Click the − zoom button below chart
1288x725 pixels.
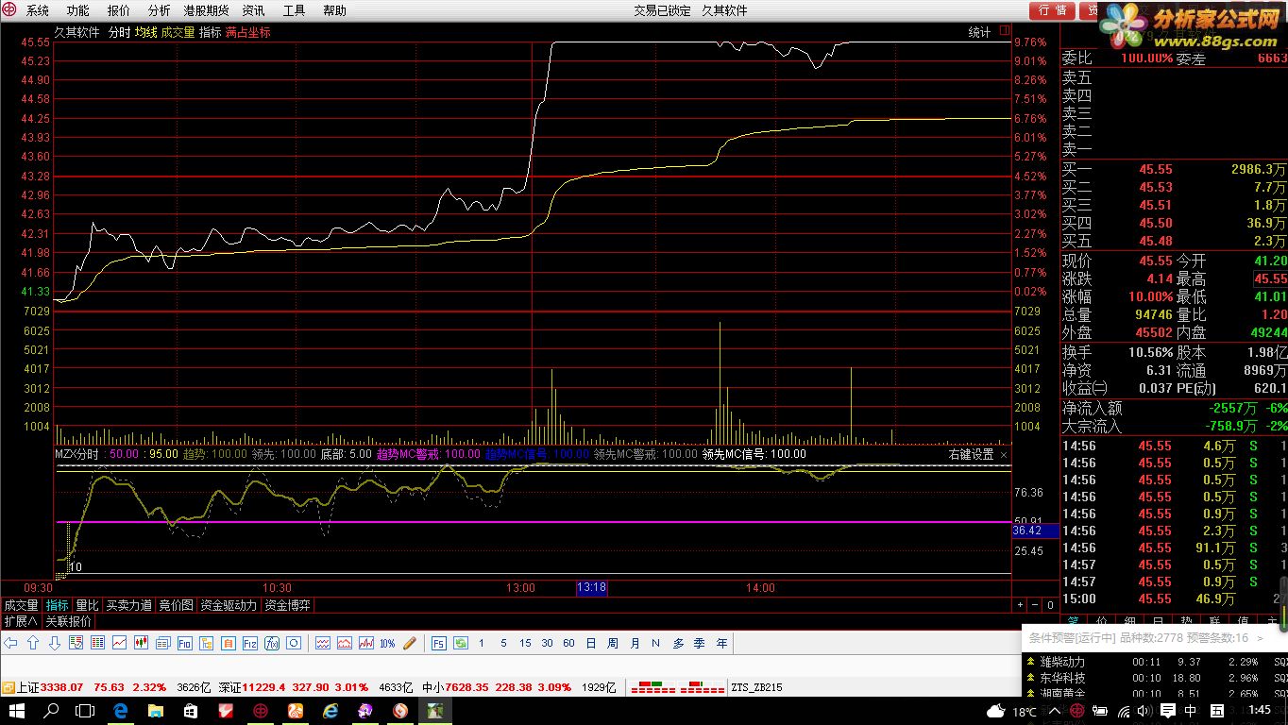1035,605
